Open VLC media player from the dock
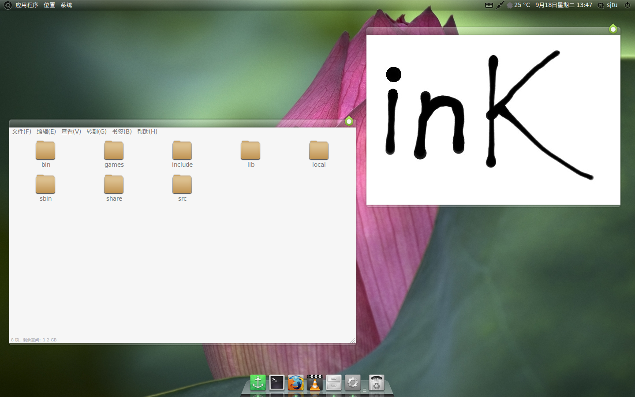Viewport: 635px width, 397px height. 315,382
